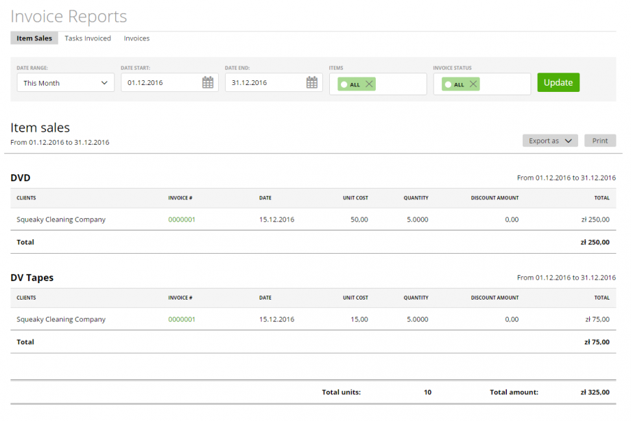Remove the ALL filter from Items
The width and height of the screenshot is (631, 421).
pos(368,82)
